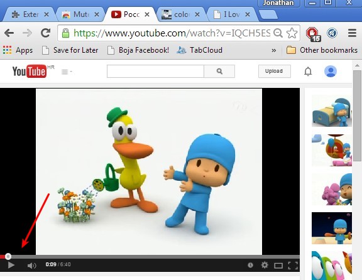Play the video
Viewport: 362px width, 280px height.
[x=11, y=265]
